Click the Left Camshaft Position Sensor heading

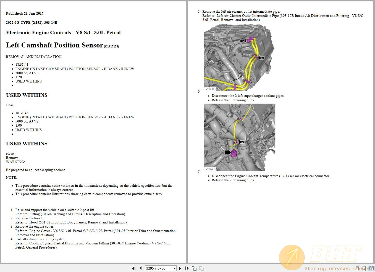(54, 45)
